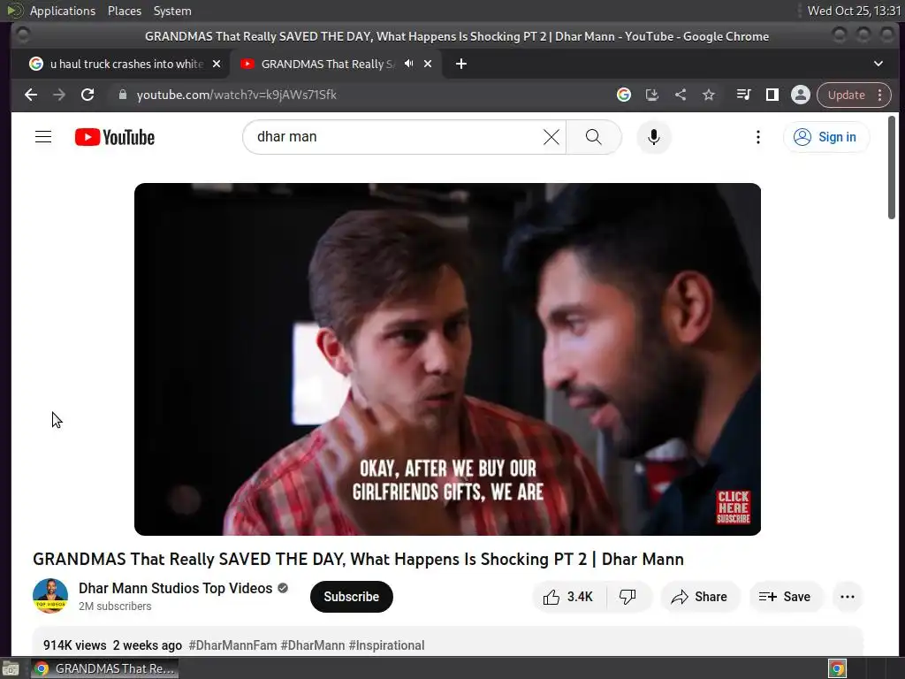This screenshot has width=905, height=679.
Task: Save video to playlist
Action: 785,597
